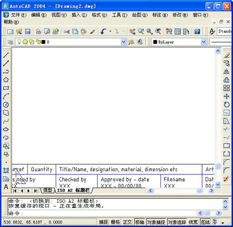Select the Polygon draw tool
This screenshot has width=233, height=227.
click(x=6, y=80)
